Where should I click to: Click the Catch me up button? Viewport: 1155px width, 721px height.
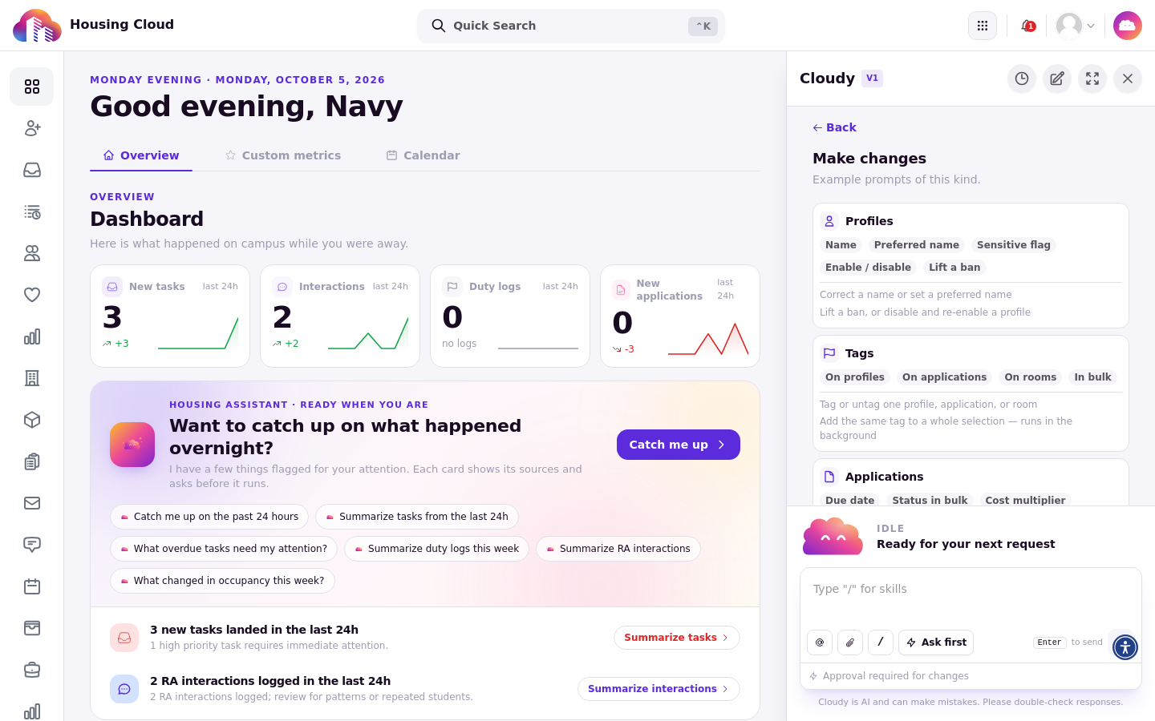tap(679, 445)
